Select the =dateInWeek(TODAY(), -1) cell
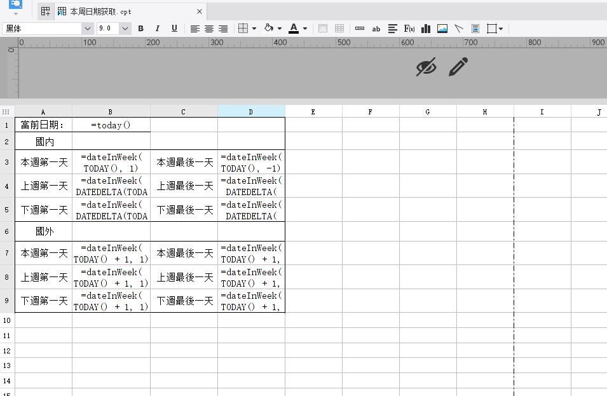The height and width of the screenshot is (396, 607). point(251,162)
